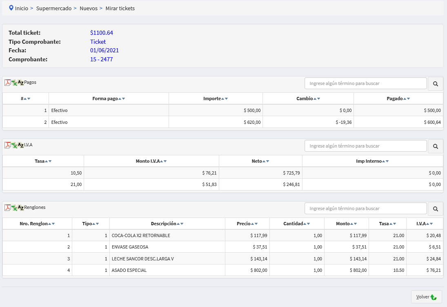Click the A-Z sort icon in Pagos

[x=21, y=83]
